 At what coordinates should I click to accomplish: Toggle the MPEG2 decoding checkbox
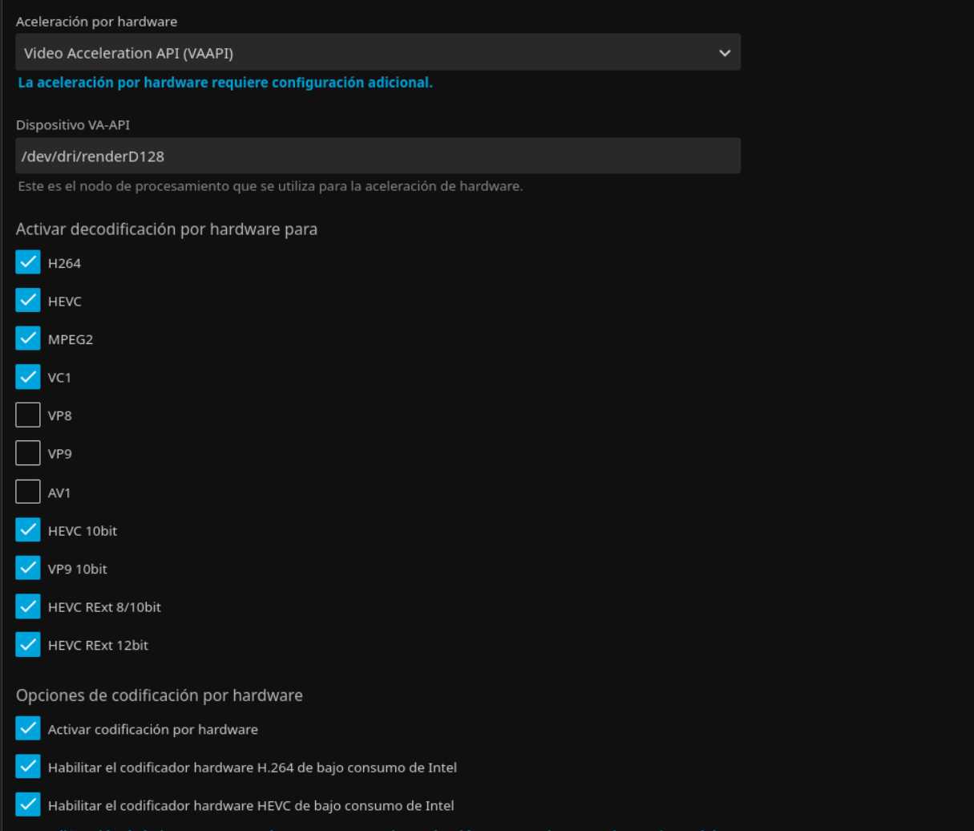tap(28, 339)
